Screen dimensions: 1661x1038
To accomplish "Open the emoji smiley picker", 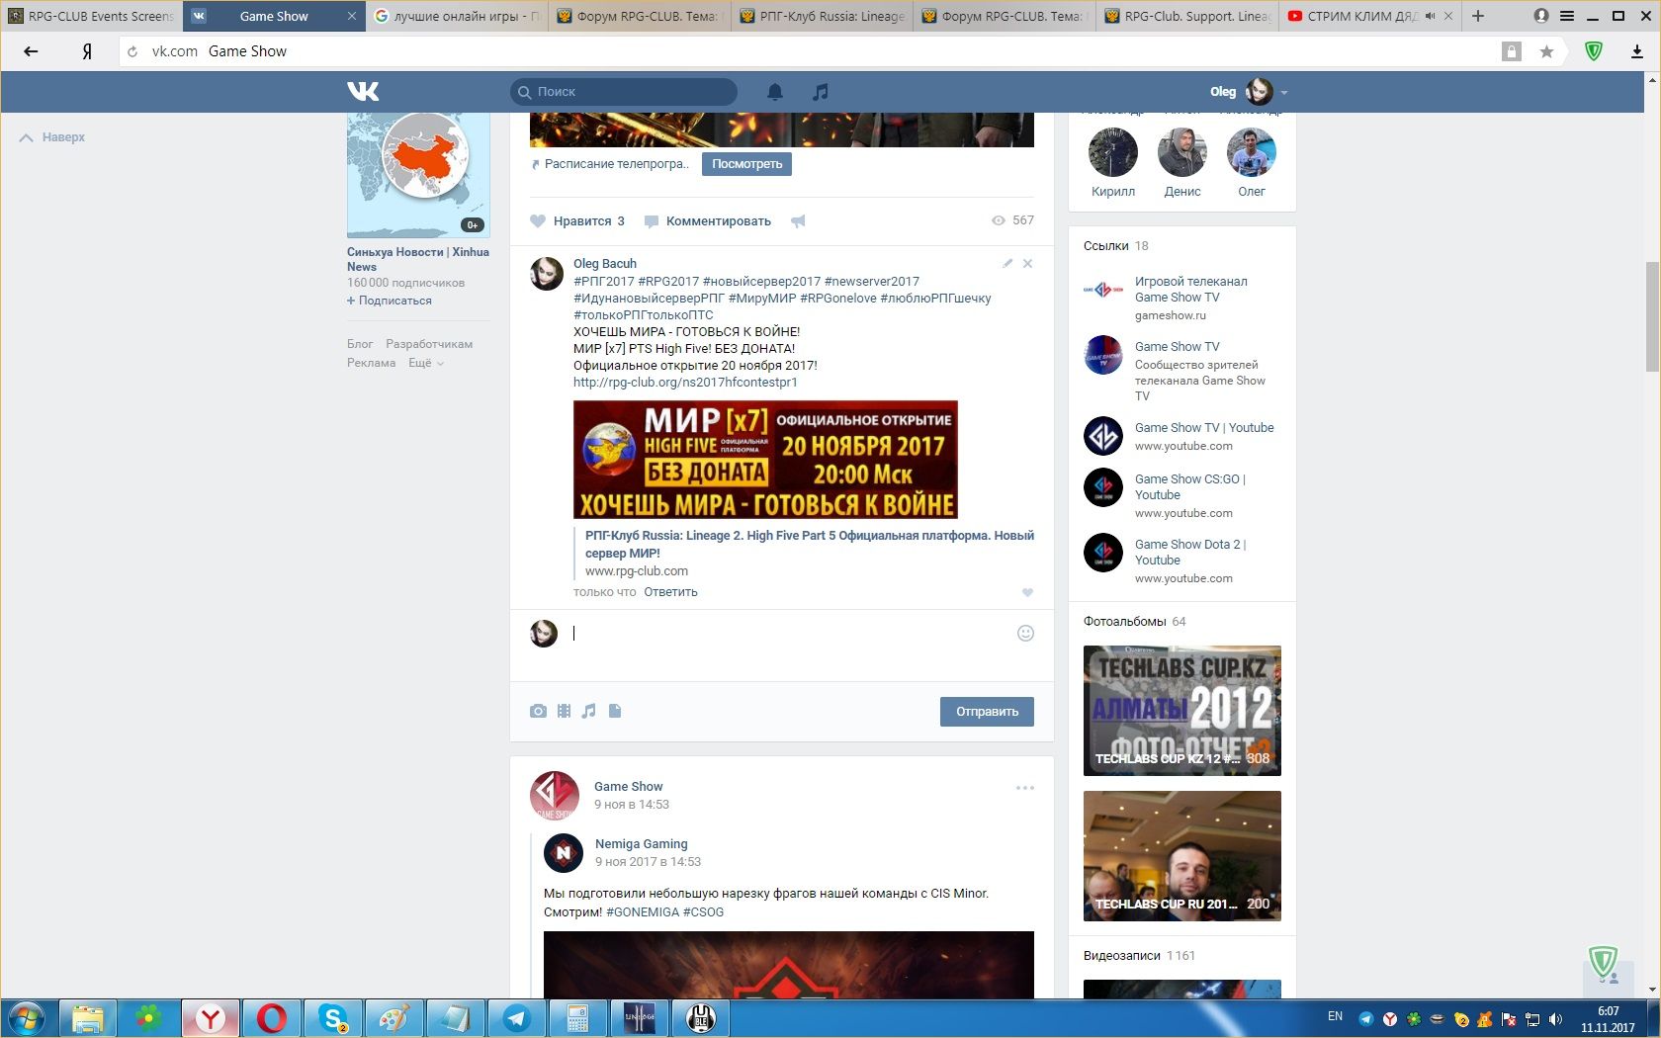I will (x=1025, y=634).
